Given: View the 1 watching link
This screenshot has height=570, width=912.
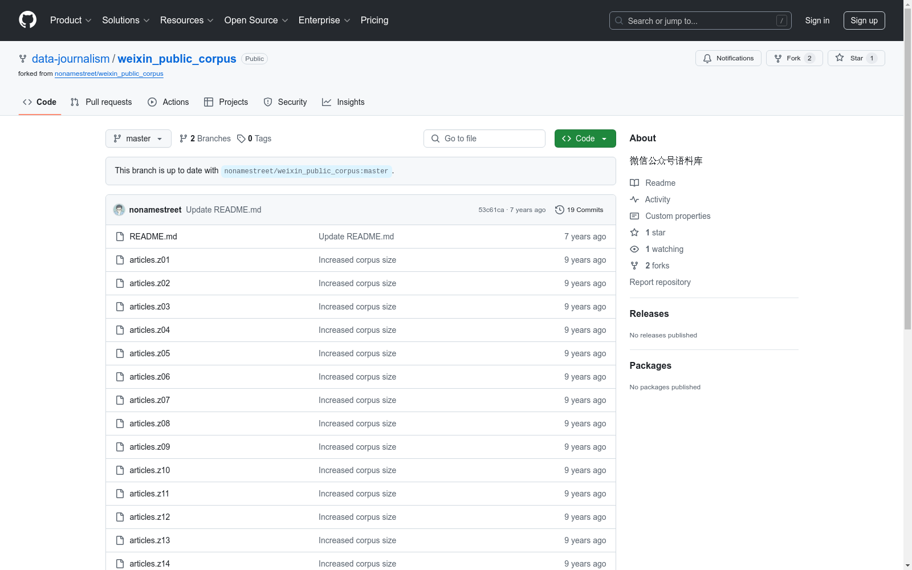Looking at the screenshot, I should (657, 249).
